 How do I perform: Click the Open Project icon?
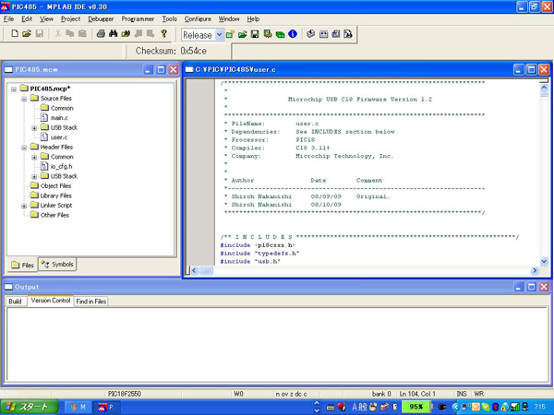[242, 34]
